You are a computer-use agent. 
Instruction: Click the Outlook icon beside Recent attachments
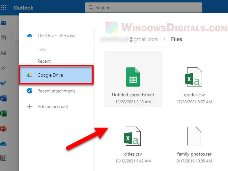point(30,91)
